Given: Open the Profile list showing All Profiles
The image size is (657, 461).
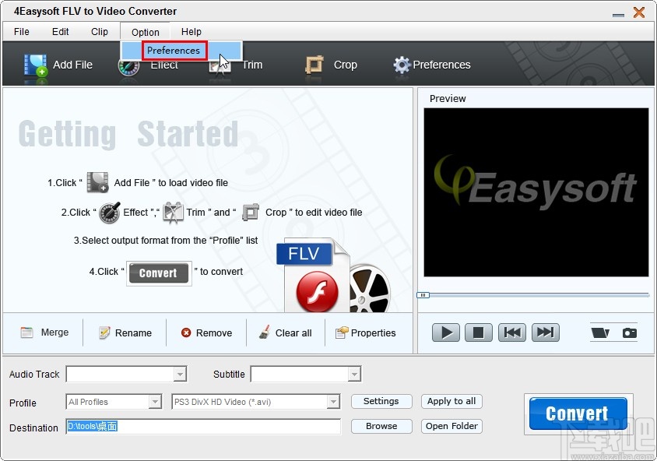Looking at the screenshot, I should coord(153,401).
